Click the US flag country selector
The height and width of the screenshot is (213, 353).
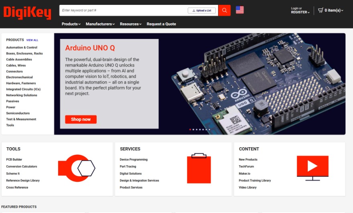click(239, 10)
